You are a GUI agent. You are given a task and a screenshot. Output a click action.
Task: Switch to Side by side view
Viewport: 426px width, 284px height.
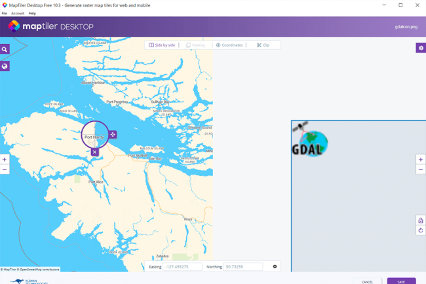click(162, 45)
